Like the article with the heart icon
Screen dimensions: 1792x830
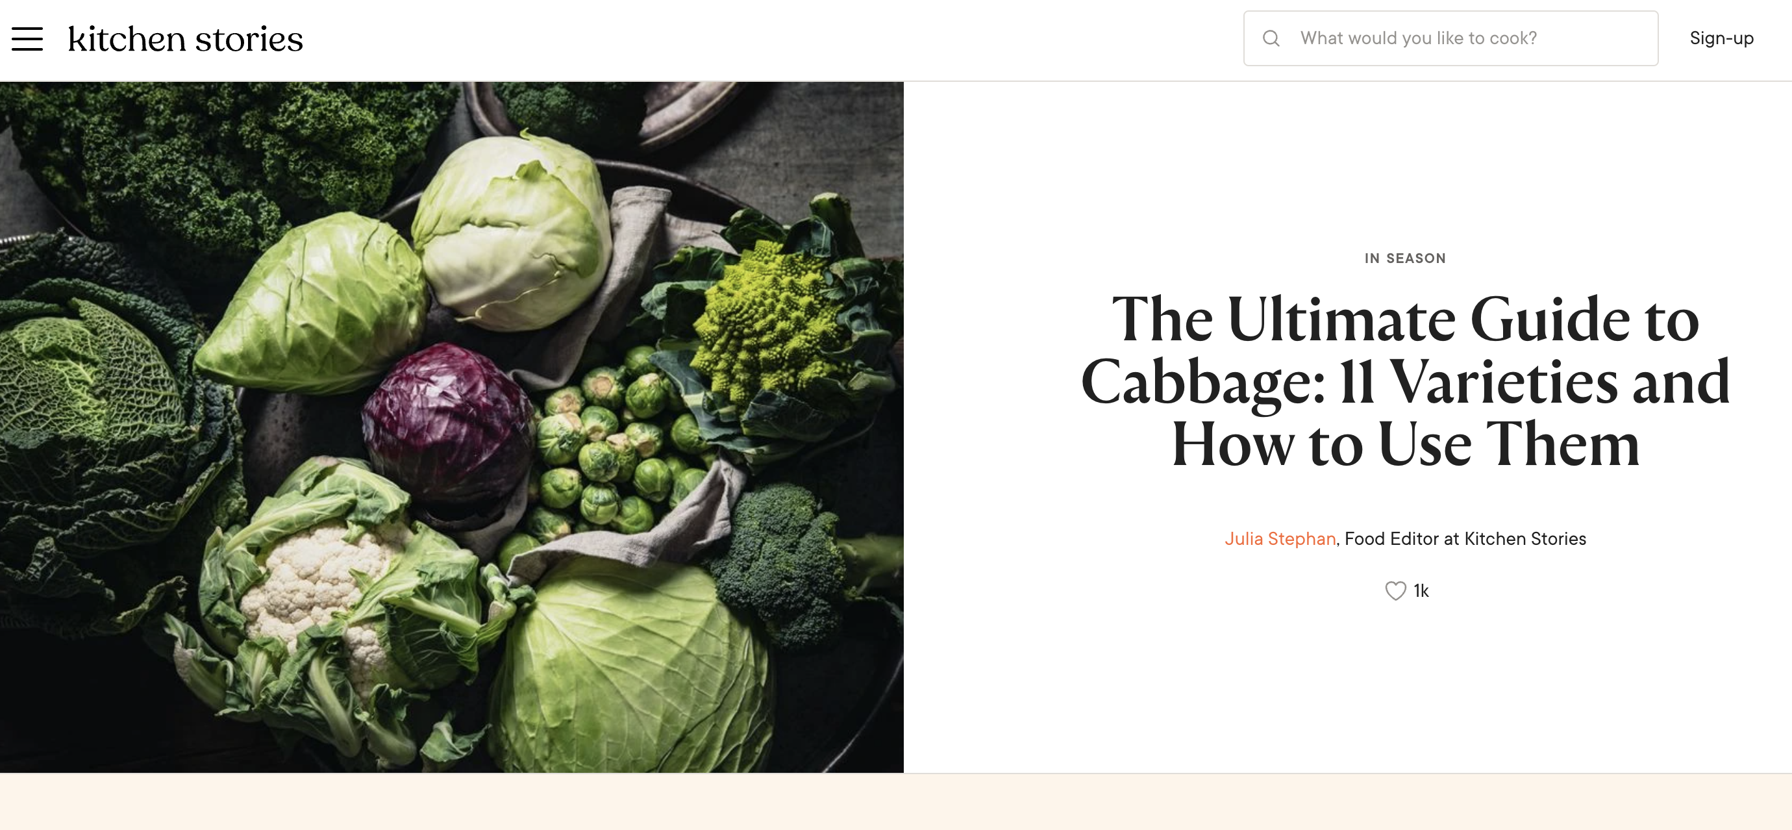(x=1395, y=590)
